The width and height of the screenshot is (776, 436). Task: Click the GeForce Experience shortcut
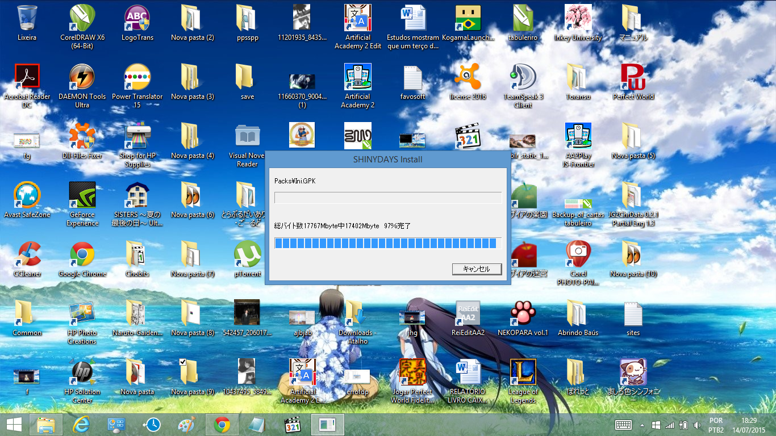pyautogui.click(x=82, y=196)
